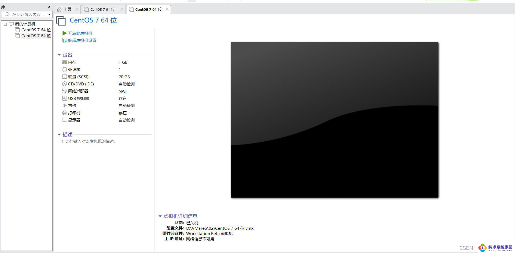
Task: Click the NAT network adapter value
Action: 123,91
